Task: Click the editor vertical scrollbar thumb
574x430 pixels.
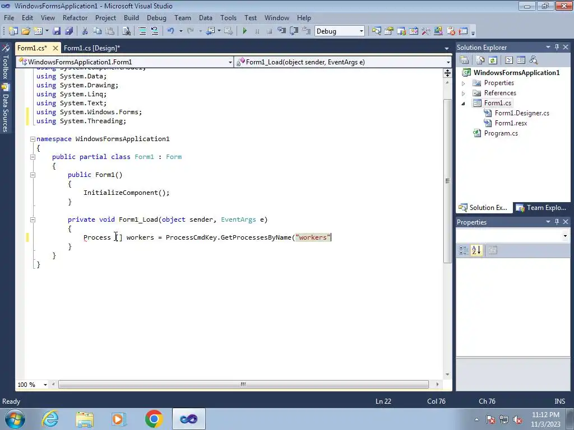Action: 447,181
